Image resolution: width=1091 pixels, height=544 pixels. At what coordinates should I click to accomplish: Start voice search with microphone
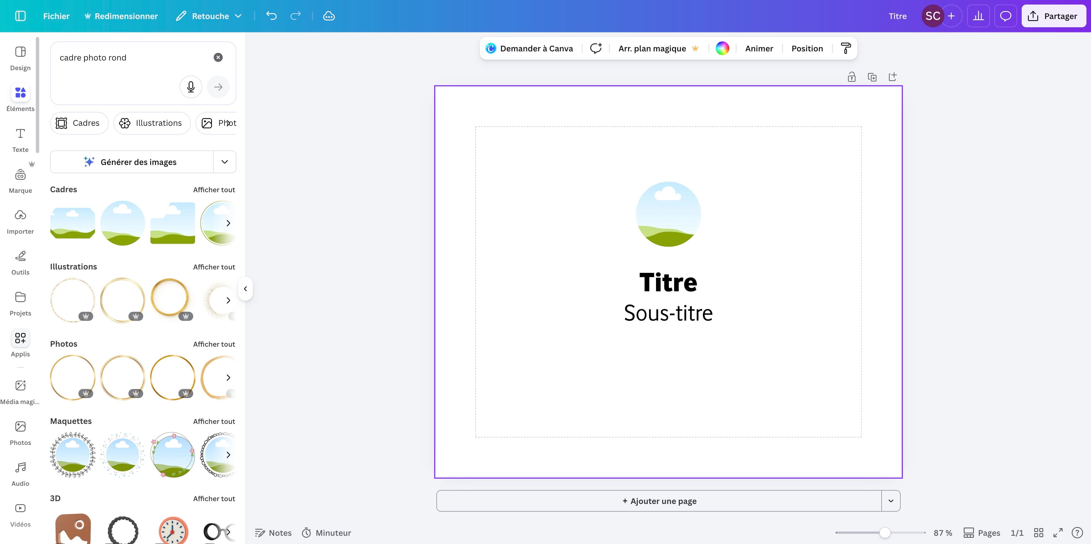point(191,87)
